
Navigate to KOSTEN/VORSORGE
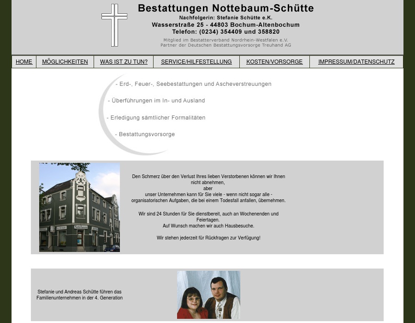[274, 61]
